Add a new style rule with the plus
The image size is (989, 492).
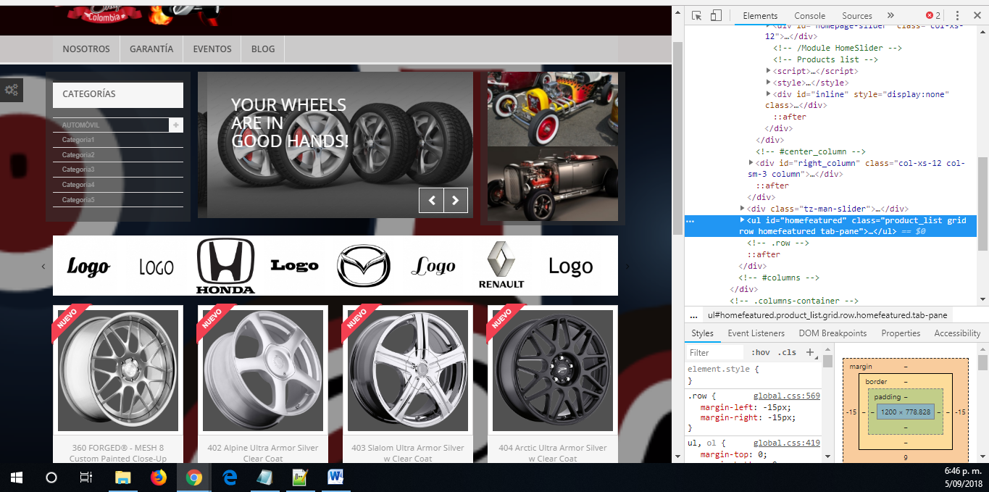click(x=809, y=353)
